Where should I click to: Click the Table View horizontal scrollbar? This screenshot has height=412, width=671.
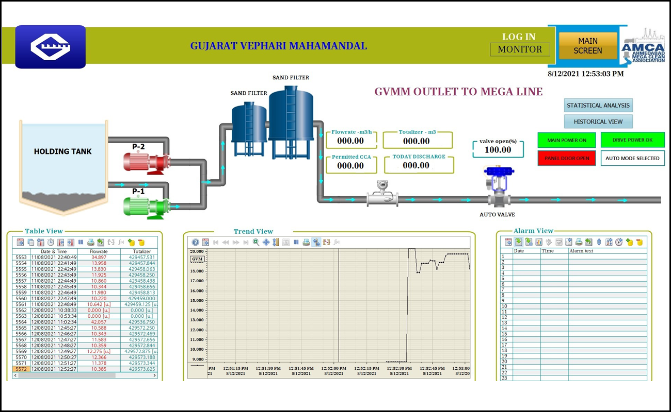(x=83, y=375)
